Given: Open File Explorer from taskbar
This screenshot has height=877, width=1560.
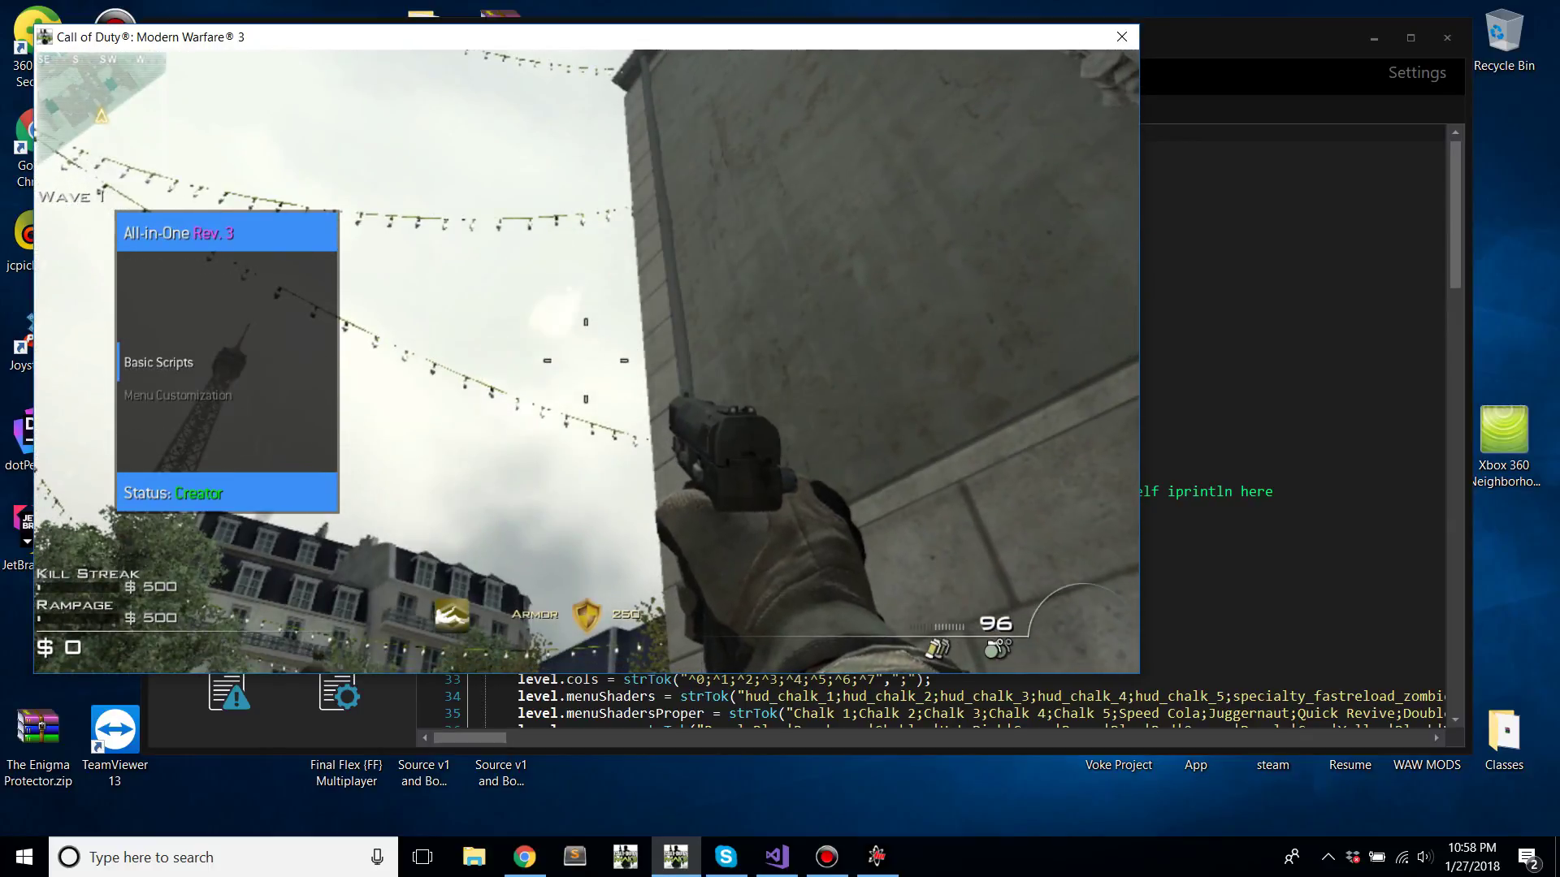Looking at the screenshot, I should [x=474, y=856].
